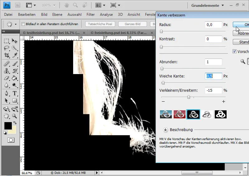Click the Standard button in dialog
Viewport: 249px width, 176px height.
(x=241, y=42)
